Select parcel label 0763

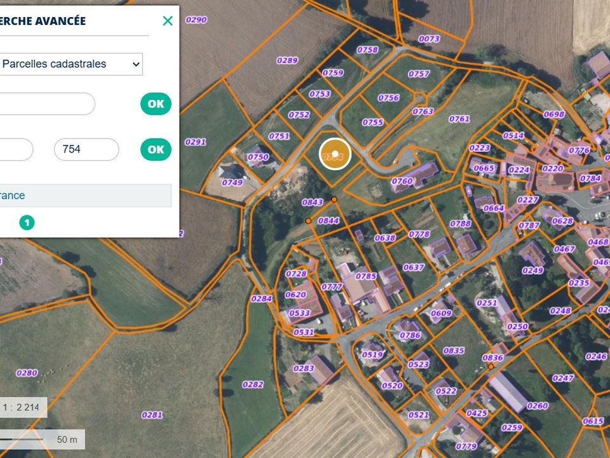pos(423,111)
